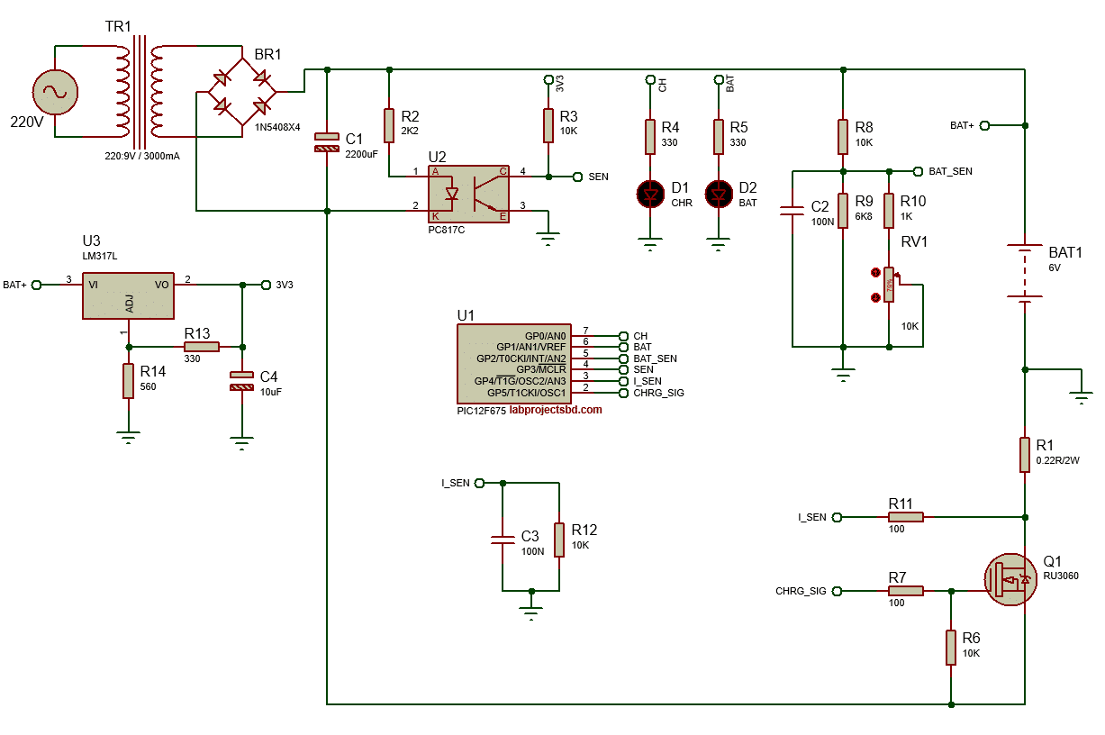Click the BAT+ terminal near BAT1

point(984,125)
